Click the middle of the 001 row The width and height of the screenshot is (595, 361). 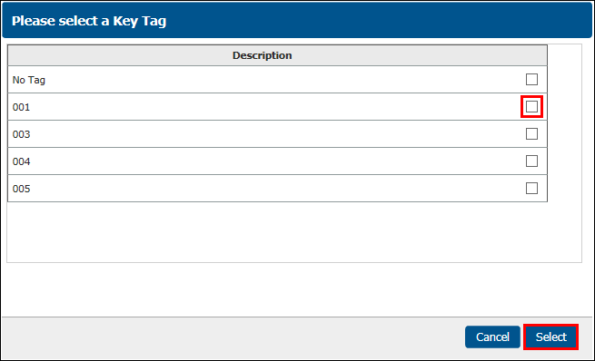tap(277, 107)
